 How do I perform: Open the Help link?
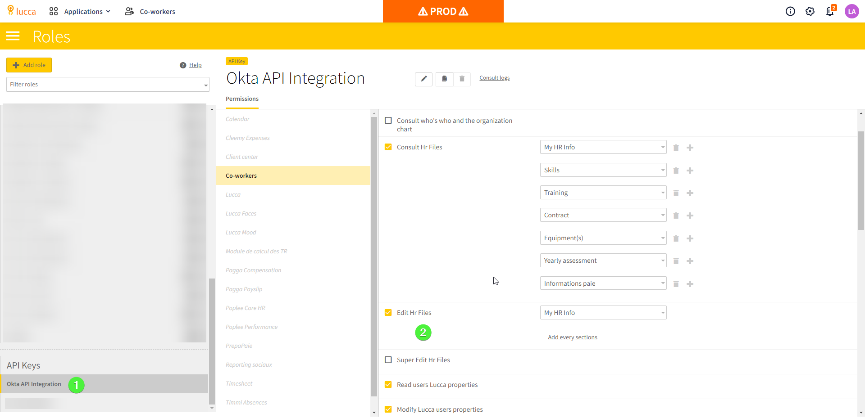pyautogui.click(x=195, y=65)
